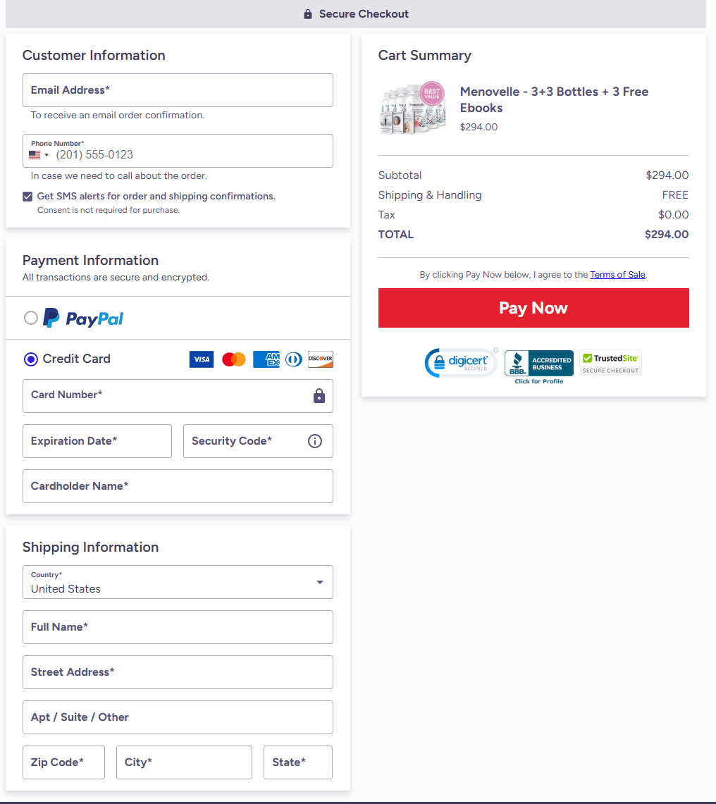Click the Visa card icon
Image resolution: width=716 pixels, height=804 pixels.
pyautogui.click(x=202, y=359)
